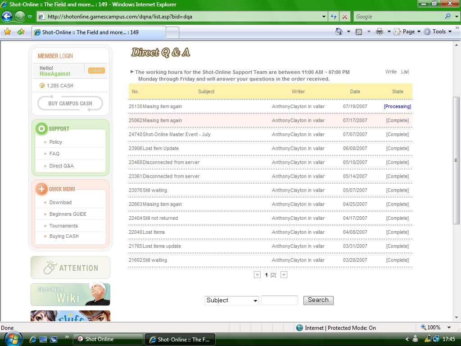Open Favorites Center star icon

point(7,32)
